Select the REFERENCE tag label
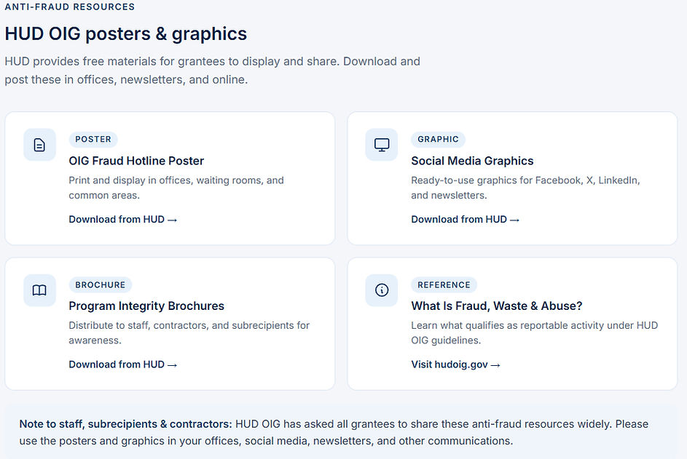The height and width of the screenshot is (459, 687). point(444,285)
